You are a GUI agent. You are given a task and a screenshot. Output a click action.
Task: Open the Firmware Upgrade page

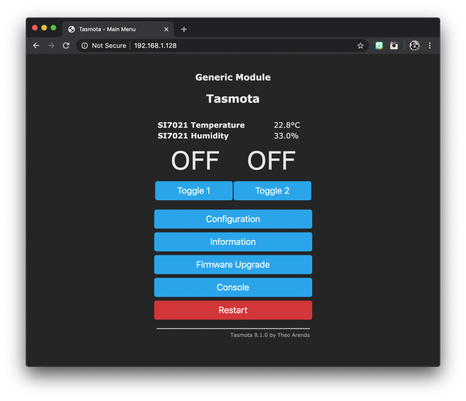tap(233, 264)
